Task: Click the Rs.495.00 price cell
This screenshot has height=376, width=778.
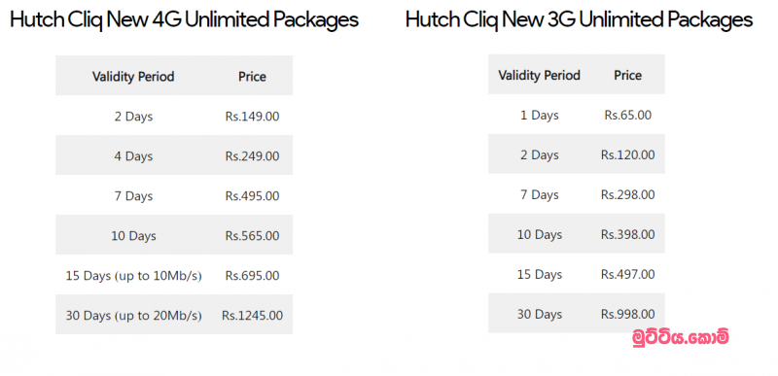Action: 252,196
